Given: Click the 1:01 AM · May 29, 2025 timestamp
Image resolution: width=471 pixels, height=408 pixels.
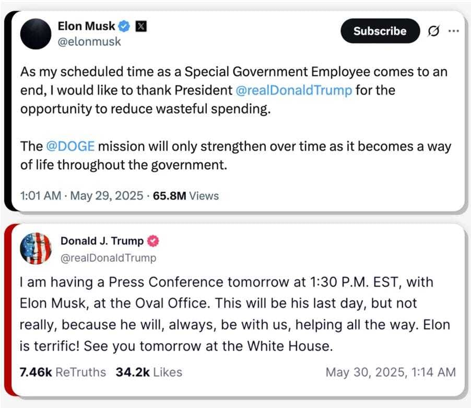Looking at the screenshot, I should tap(81, 196).
